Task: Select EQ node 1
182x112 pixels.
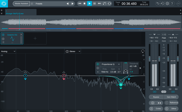Action: [25, 76]
